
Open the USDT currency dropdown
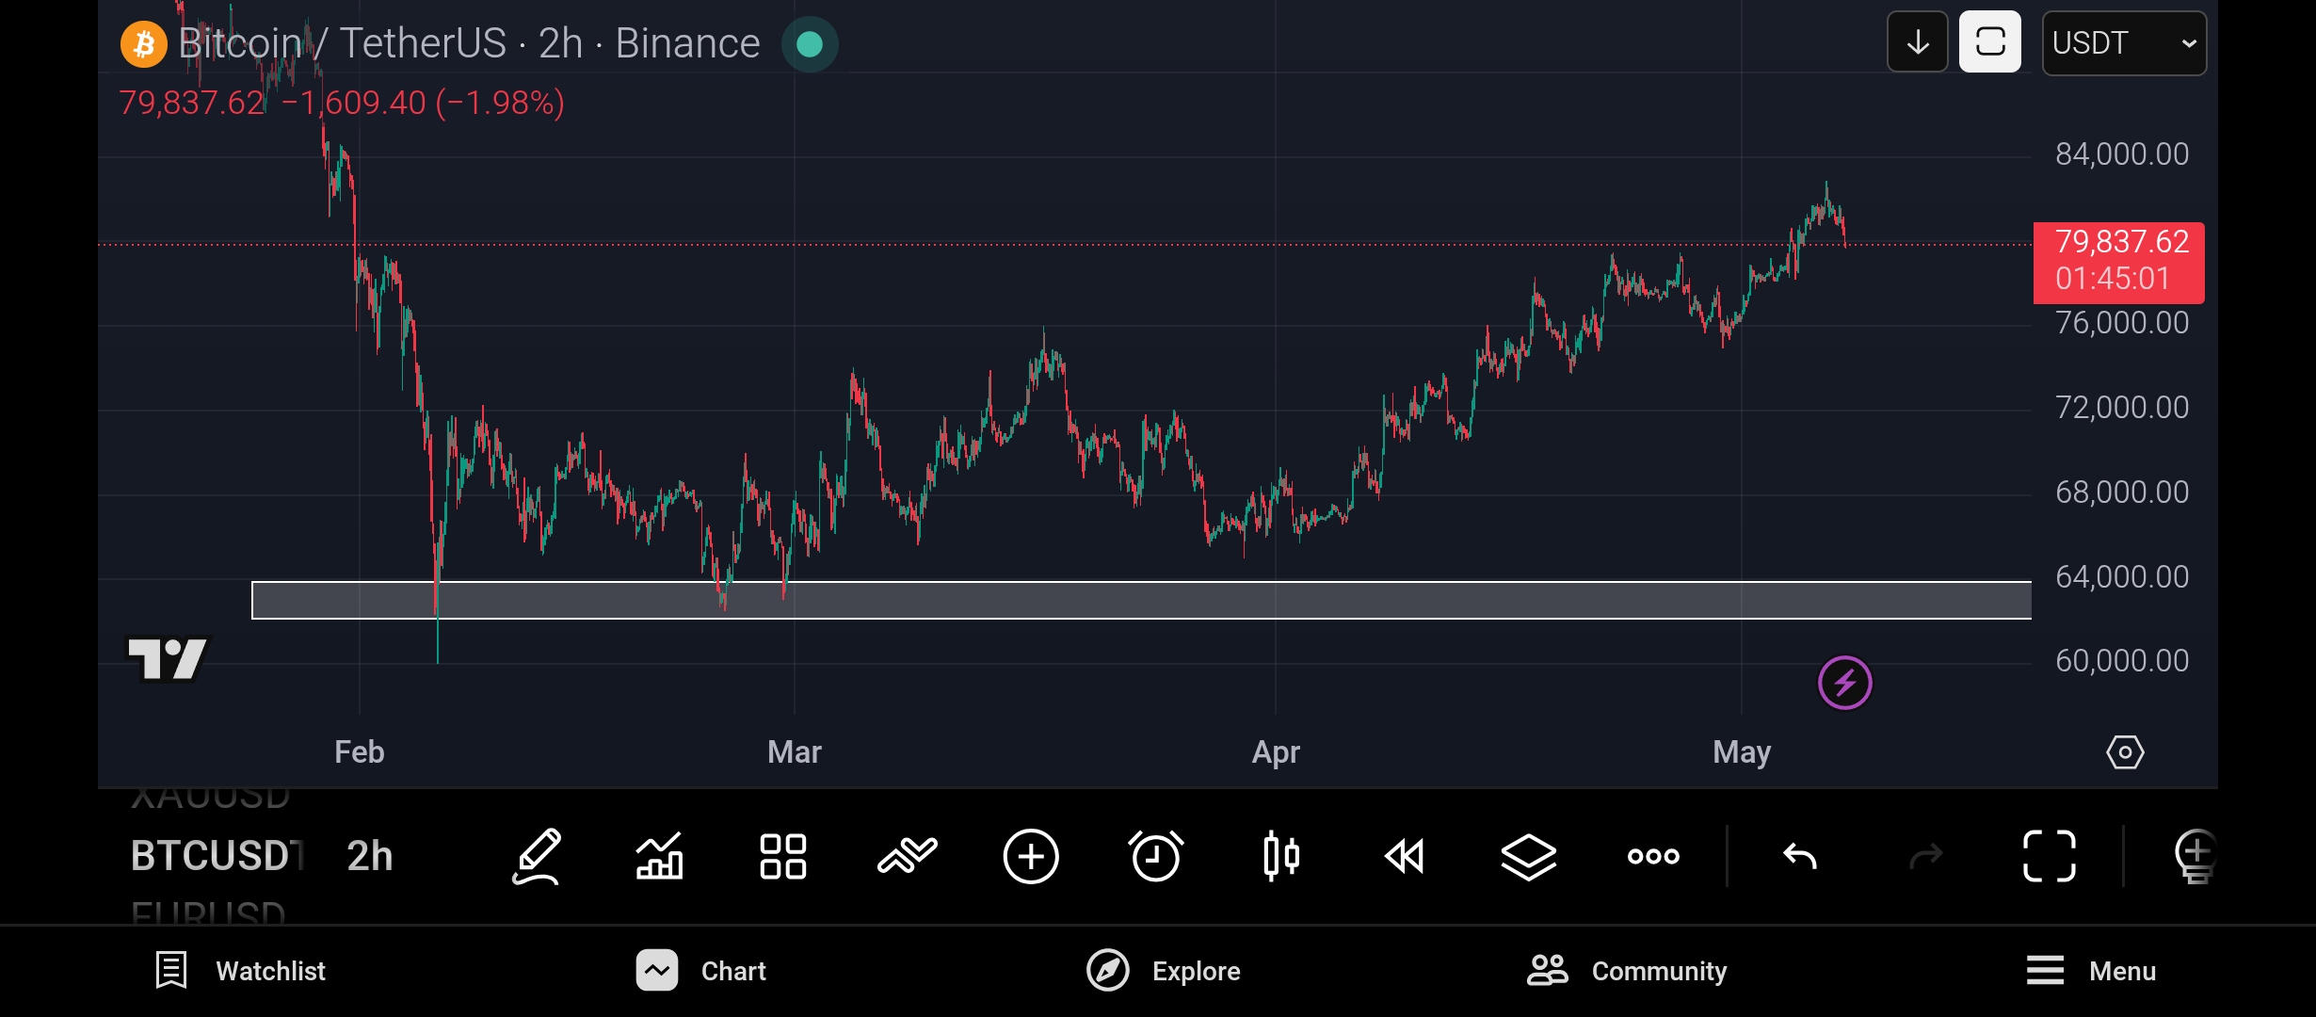pos(2124,43)
